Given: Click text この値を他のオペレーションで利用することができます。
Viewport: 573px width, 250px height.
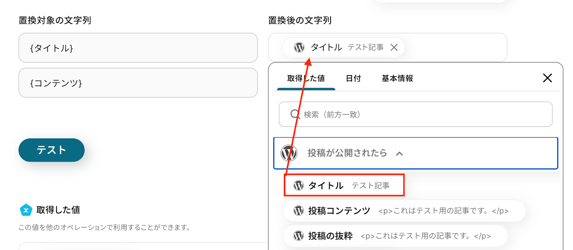Looking at the screenshot, I should 104,227.
